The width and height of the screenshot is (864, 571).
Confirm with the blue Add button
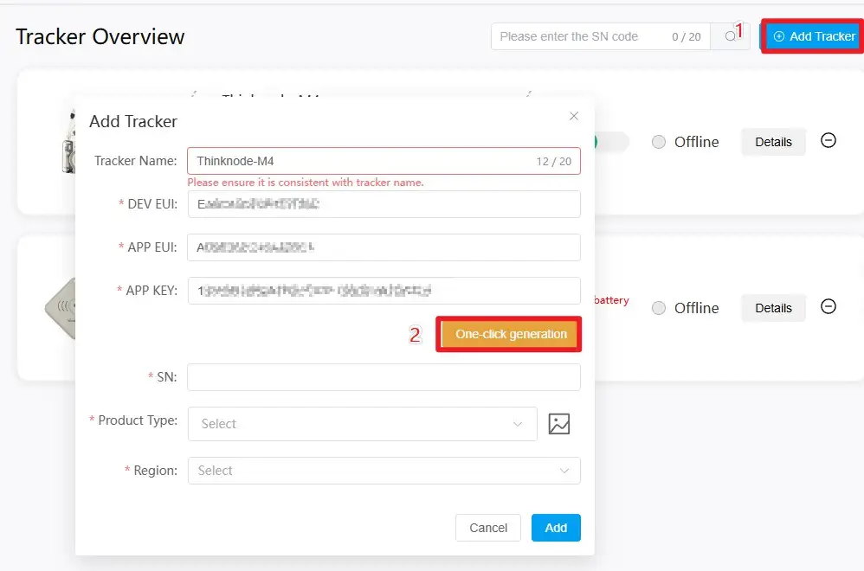pos(556,528)
